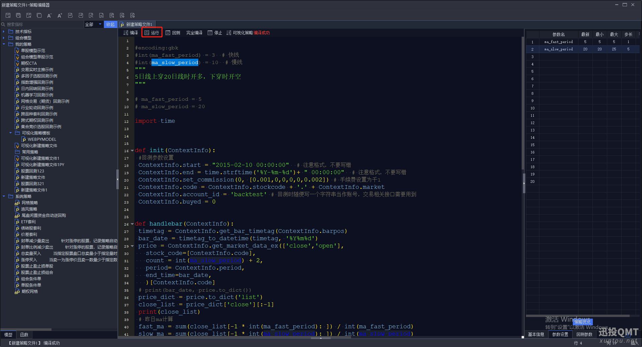This screenshot has height=347, width=642.
Task: Click the copy/duplicate window toolbar icon
Action: coord(39,15)
